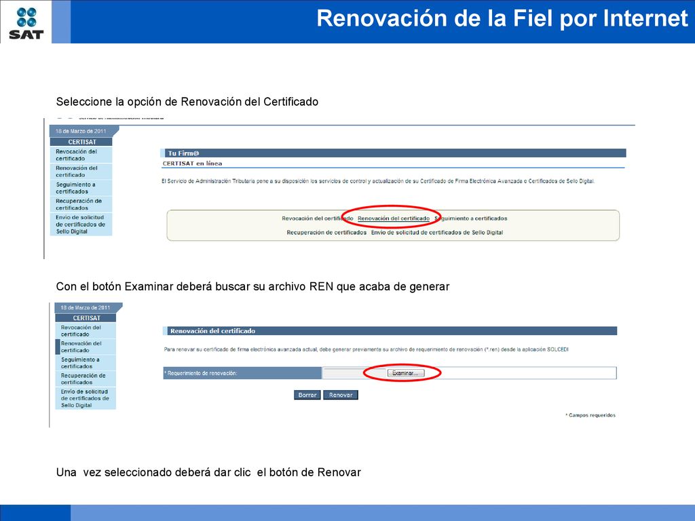Select Seguimiento a certificados in upper CERTISAT sidebar
Image resolution: width=695 pixels, height=521 pixels.
pyautogui.click(x=81, y=188)
